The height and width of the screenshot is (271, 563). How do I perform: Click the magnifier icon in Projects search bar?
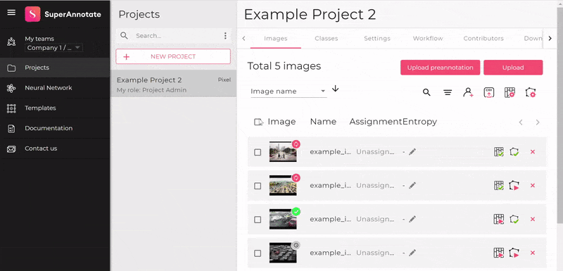point(125,35)
